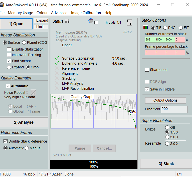Click the 50% marker on Quality Graph
The image size is (192, 177).
(x=132, y=112)
